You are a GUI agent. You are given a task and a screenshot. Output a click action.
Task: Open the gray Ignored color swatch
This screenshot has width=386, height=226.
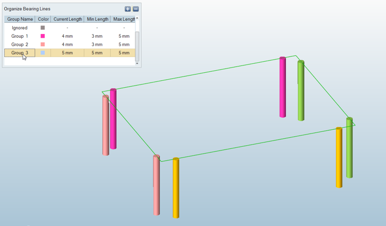coord(43,28)
